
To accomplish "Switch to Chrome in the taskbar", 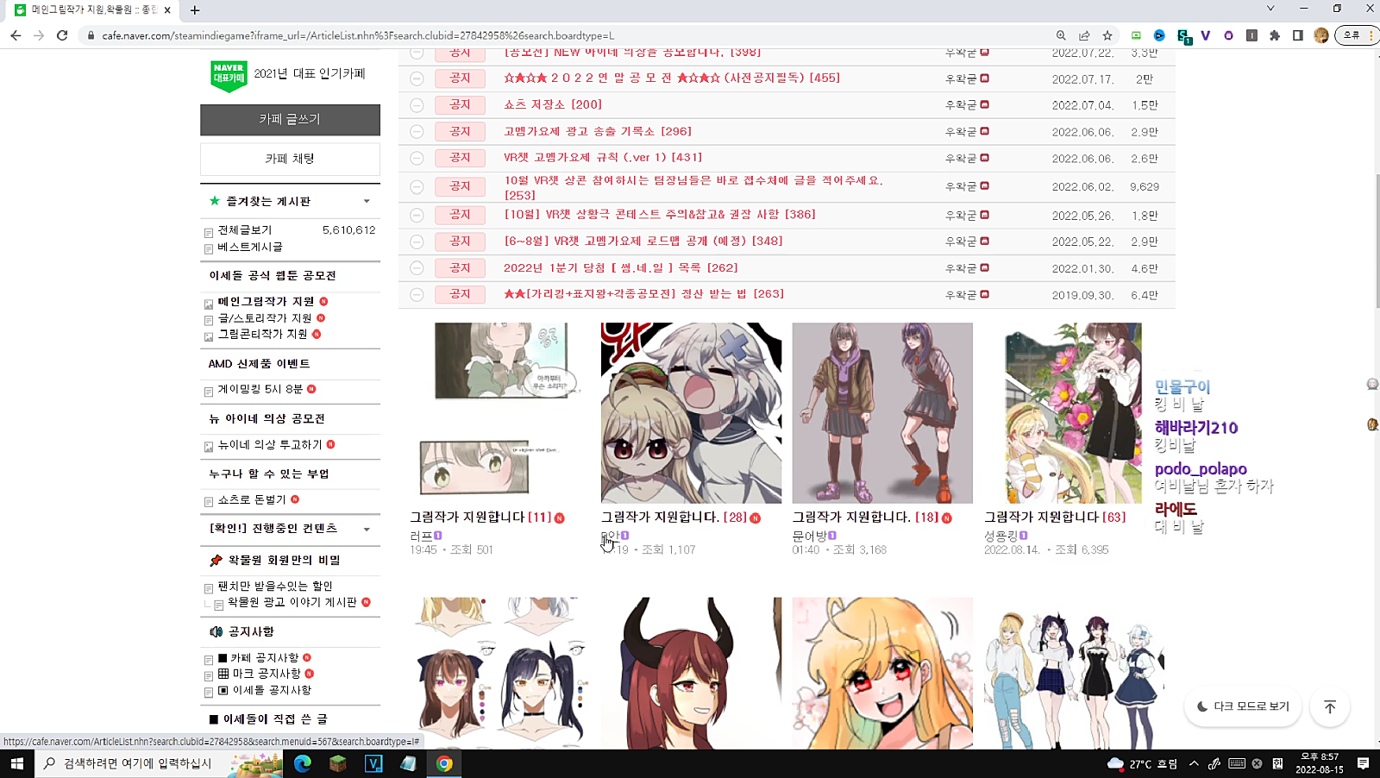I will pos(444,763).
